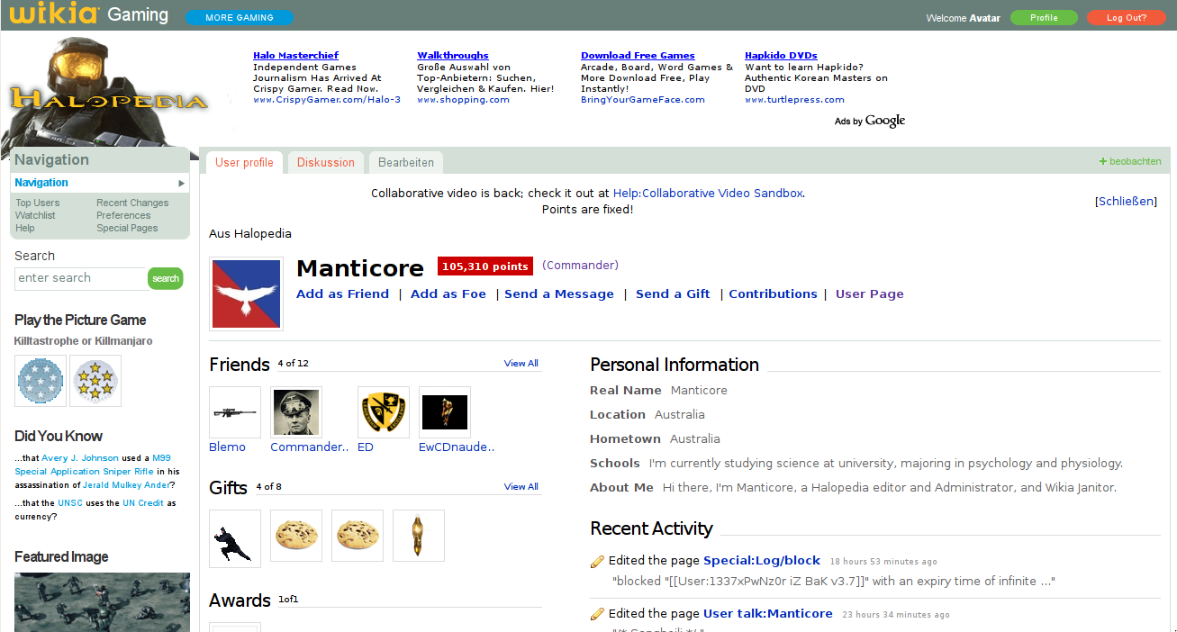Image resolution: width=1177 pixels, height=632 pixels.
Task: Open Help in navigation panel
Action: (25, 229)
